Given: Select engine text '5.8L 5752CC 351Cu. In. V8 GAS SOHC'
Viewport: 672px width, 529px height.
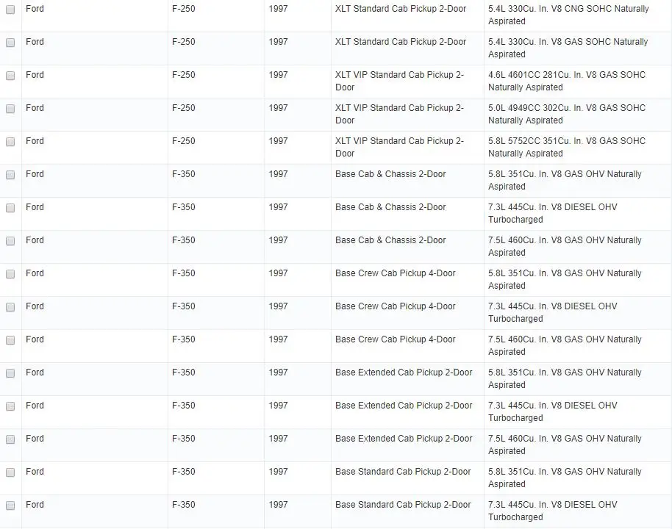Looking at the screenshot, I should coord(567,141).
